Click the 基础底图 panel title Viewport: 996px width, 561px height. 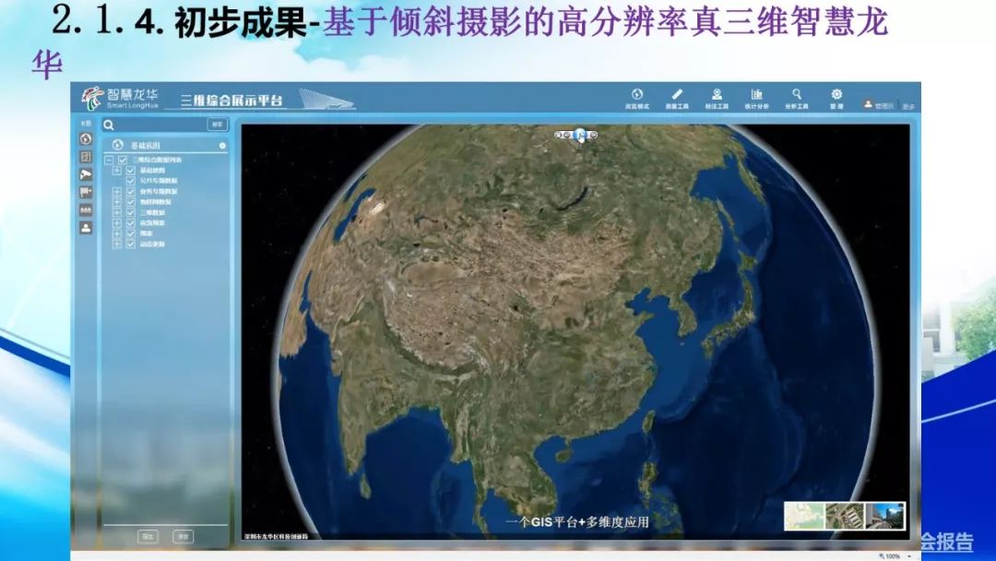(146, 146)
